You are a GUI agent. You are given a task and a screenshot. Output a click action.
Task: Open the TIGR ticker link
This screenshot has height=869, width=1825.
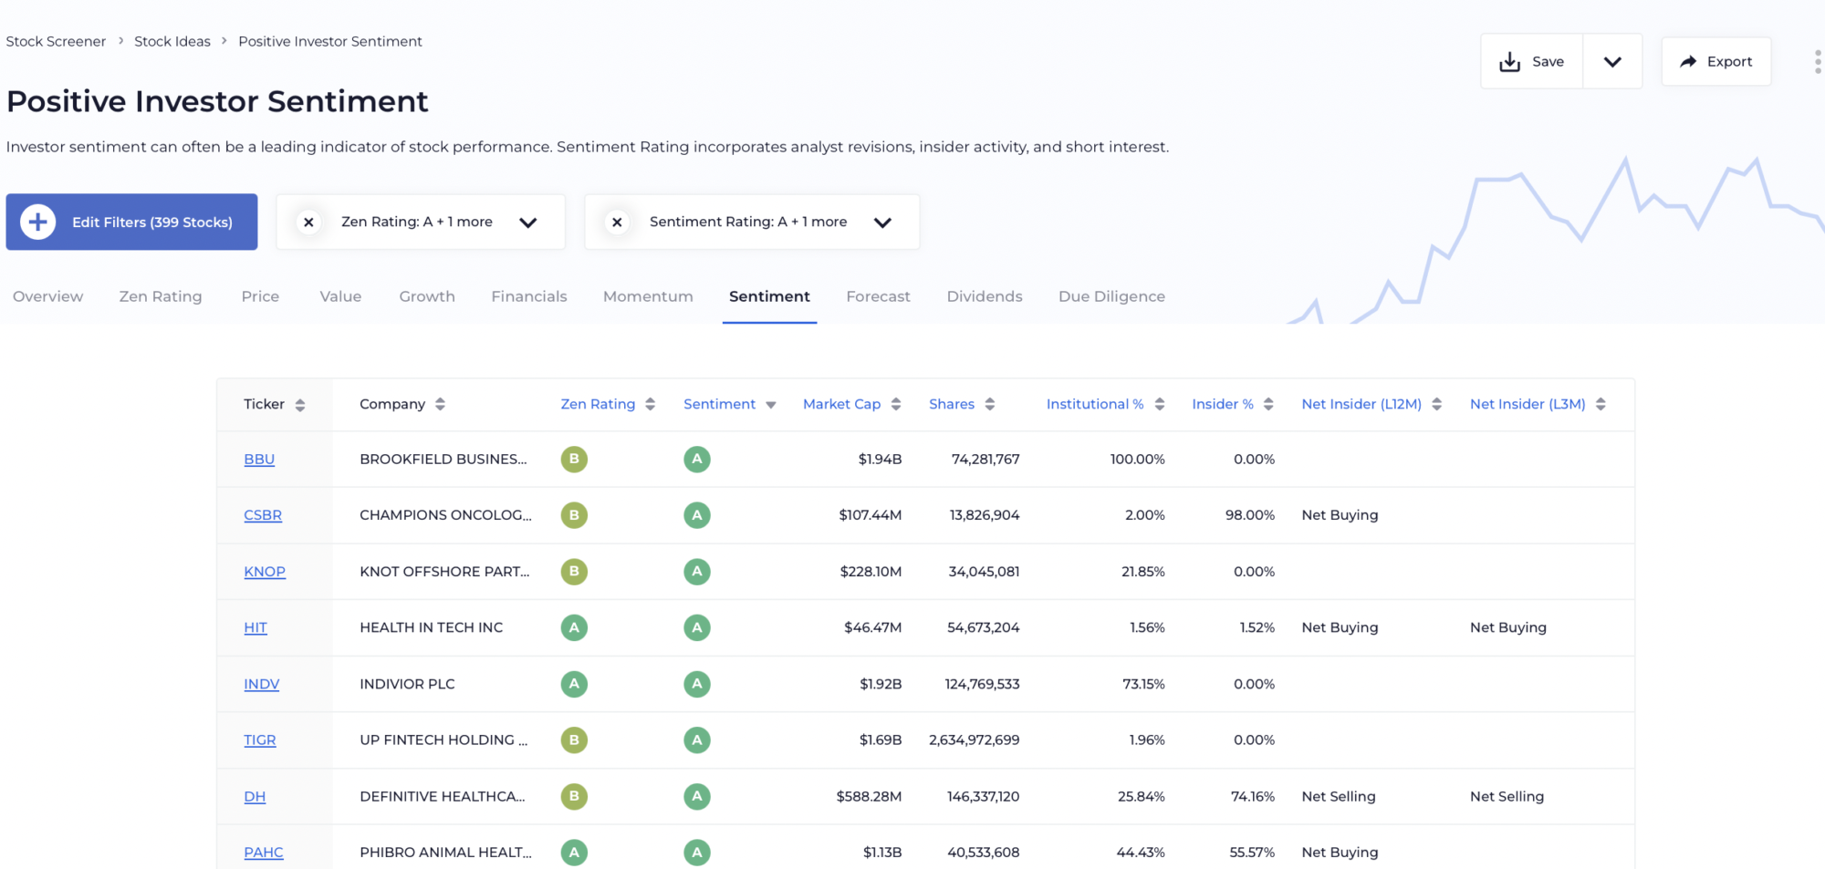[260, 740]
